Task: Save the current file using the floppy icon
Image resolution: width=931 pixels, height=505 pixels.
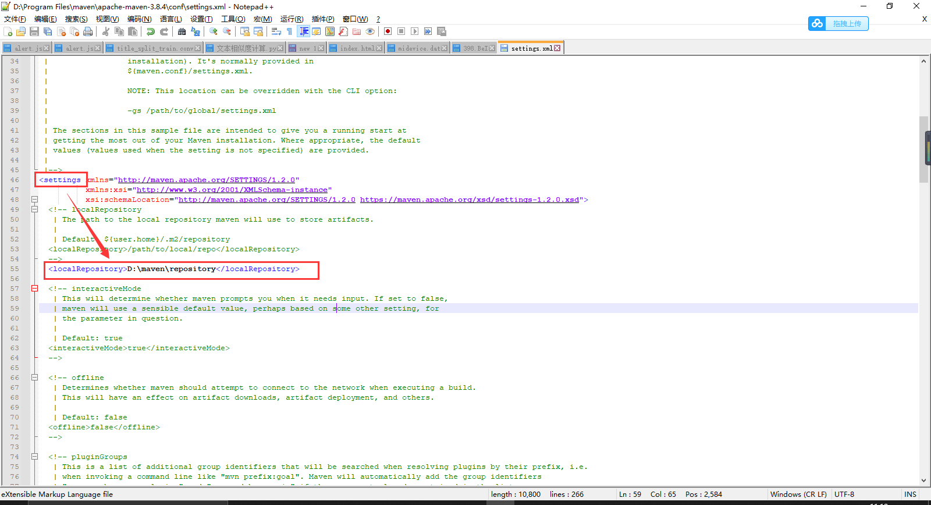Action: point(34,31)
